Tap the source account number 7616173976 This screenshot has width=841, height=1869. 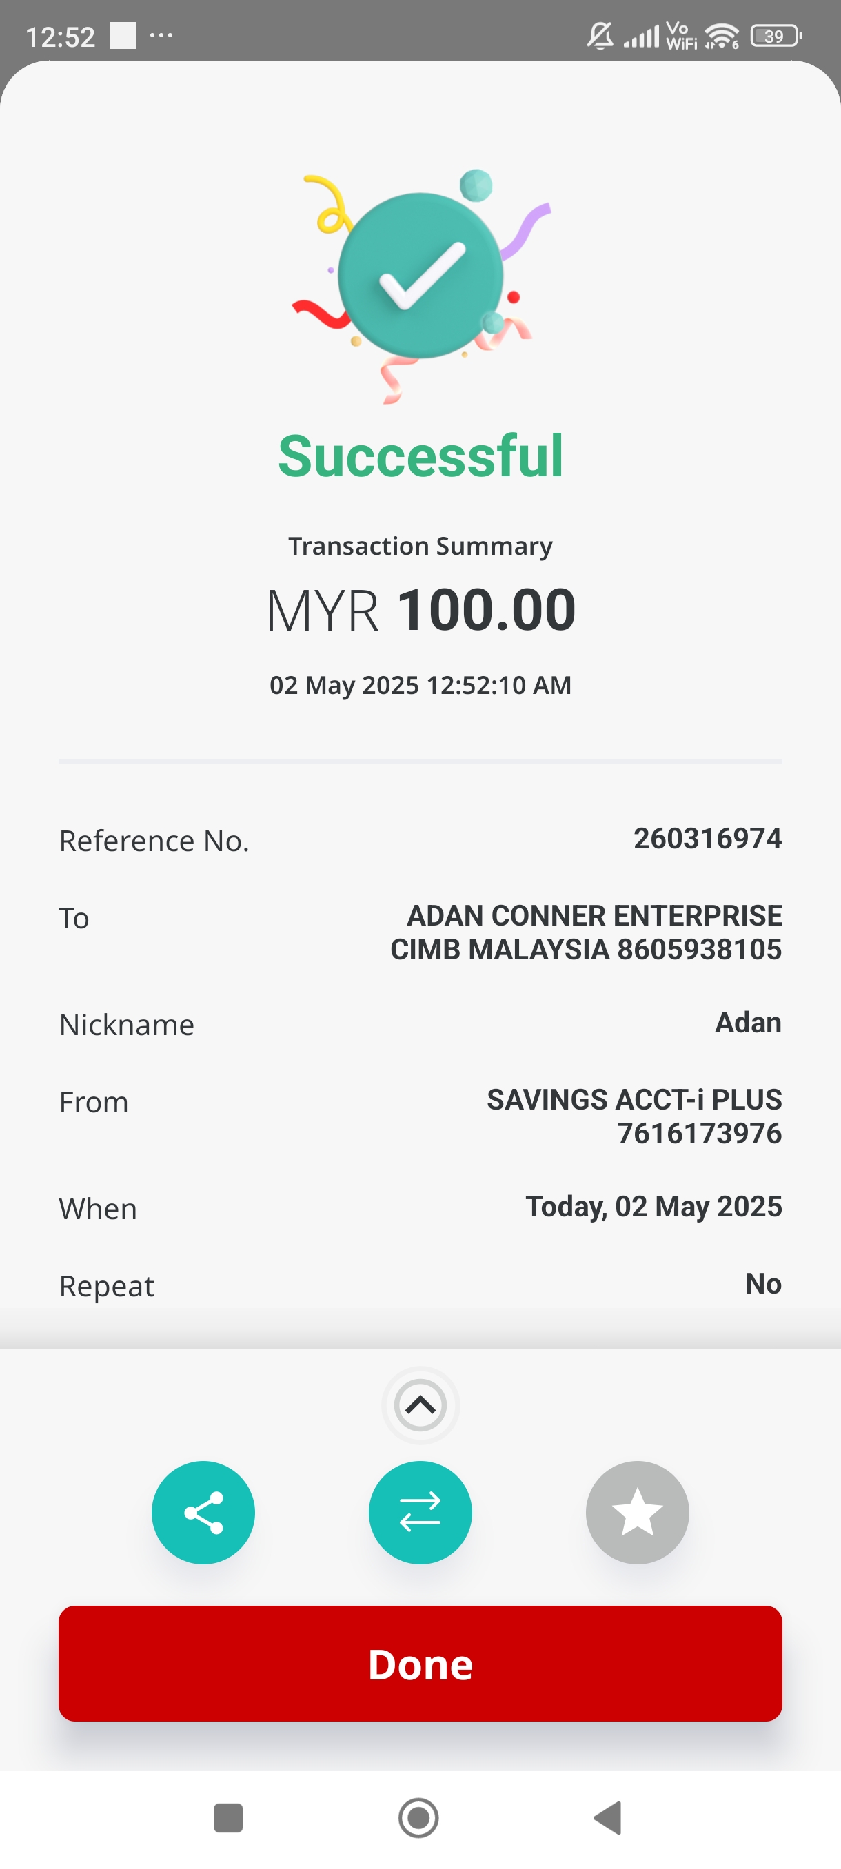[x=699, y=1133]
